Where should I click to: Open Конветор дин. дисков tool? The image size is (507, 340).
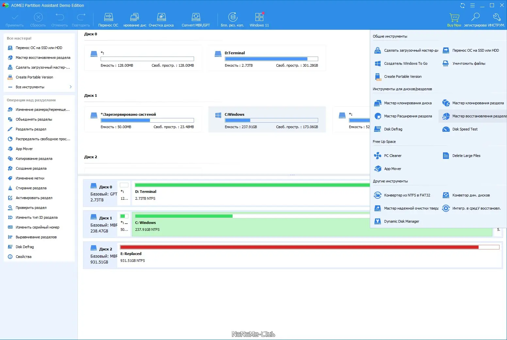click(x=466, y=195)
